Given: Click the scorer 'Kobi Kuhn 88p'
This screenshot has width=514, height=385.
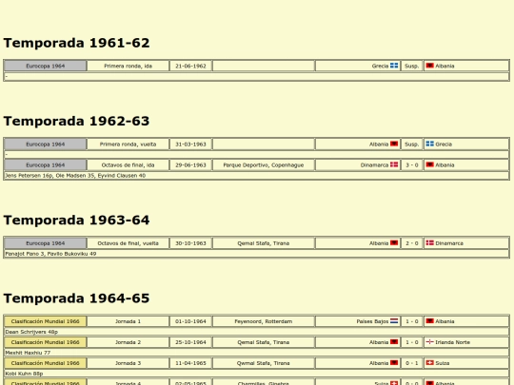Looking at the screenshot, I should (24, 374).
